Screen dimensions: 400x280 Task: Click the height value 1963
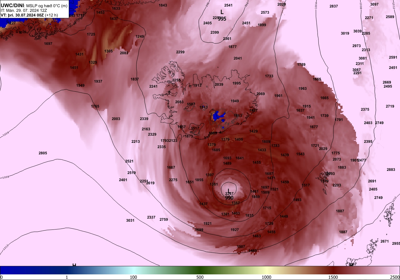click(x=302, y=89)
